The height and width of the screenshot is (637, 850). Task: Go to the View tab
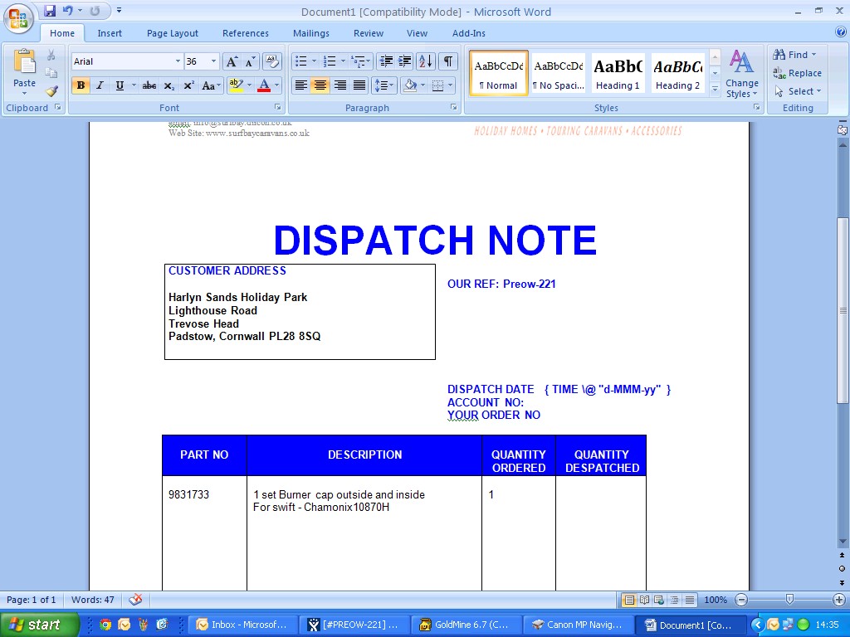tap(417, 33)
